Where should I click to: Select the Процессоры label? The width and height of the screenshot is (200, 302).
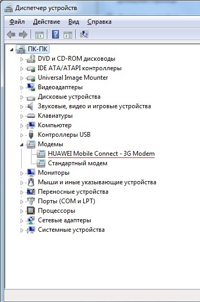(56, 211)
